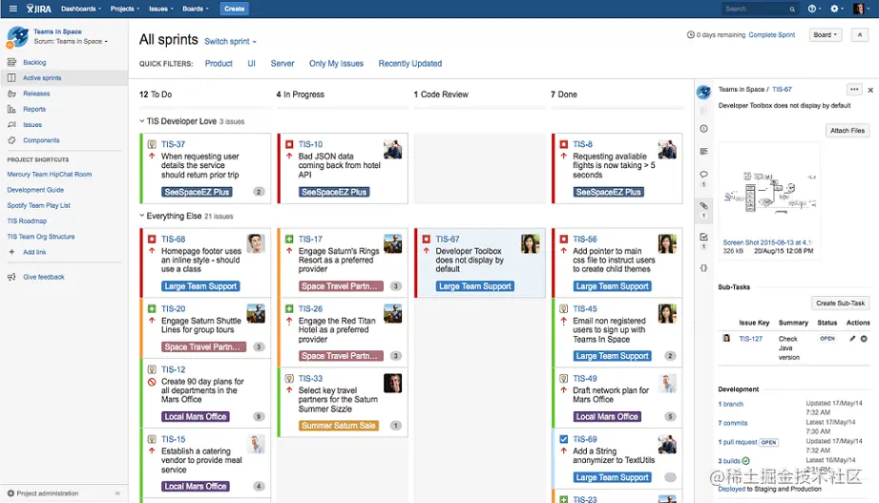Collapse the TIS Developer Love swimlane
The image size is (879, 503).
142,121
